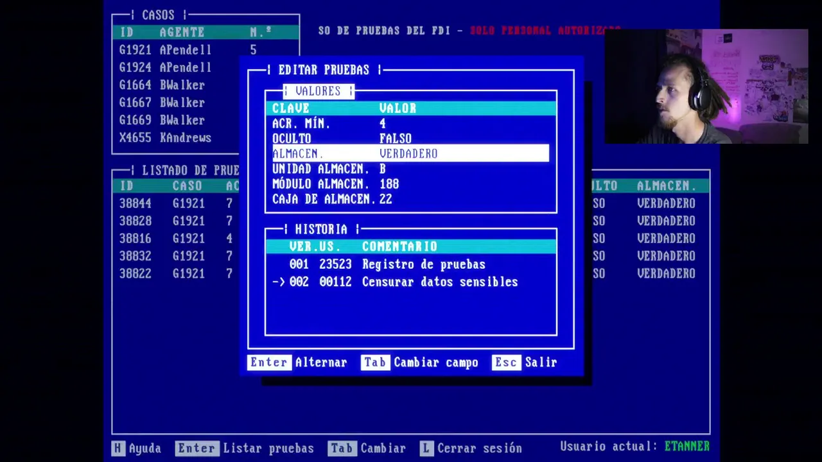
Task: Select the UNIDAD ALMACEN. B row
Action: tap(410, 169)
